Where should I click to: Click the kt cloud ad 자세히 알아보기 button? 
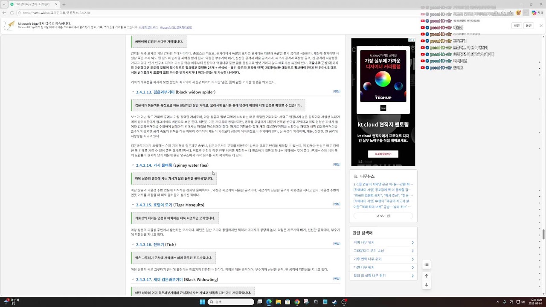tap(383, 154)
